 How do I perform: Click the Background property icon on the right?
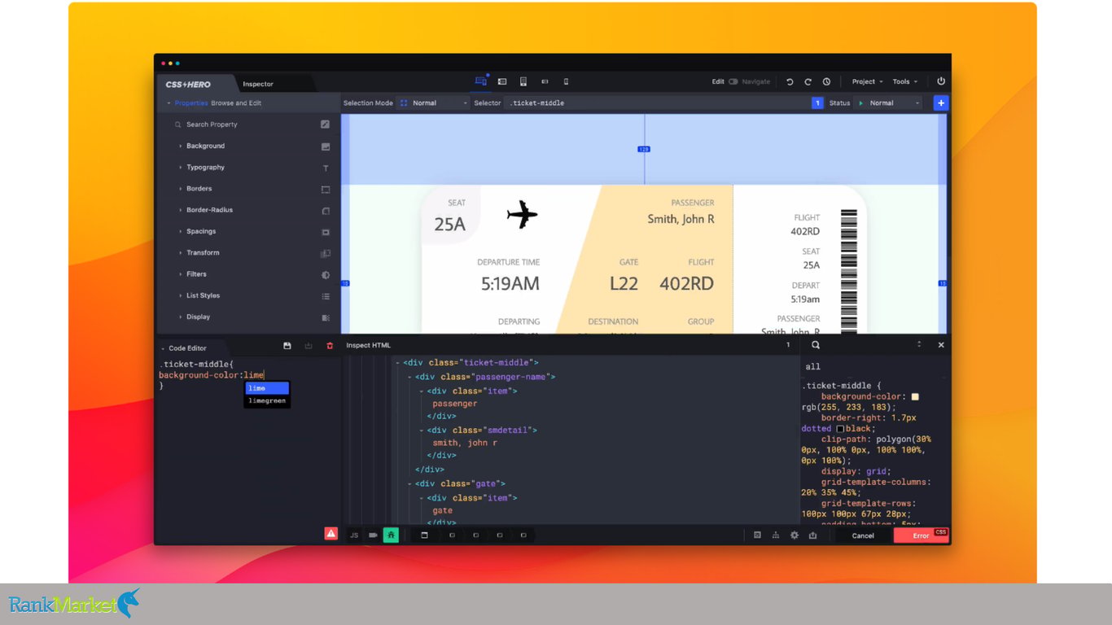pos(326,146)
